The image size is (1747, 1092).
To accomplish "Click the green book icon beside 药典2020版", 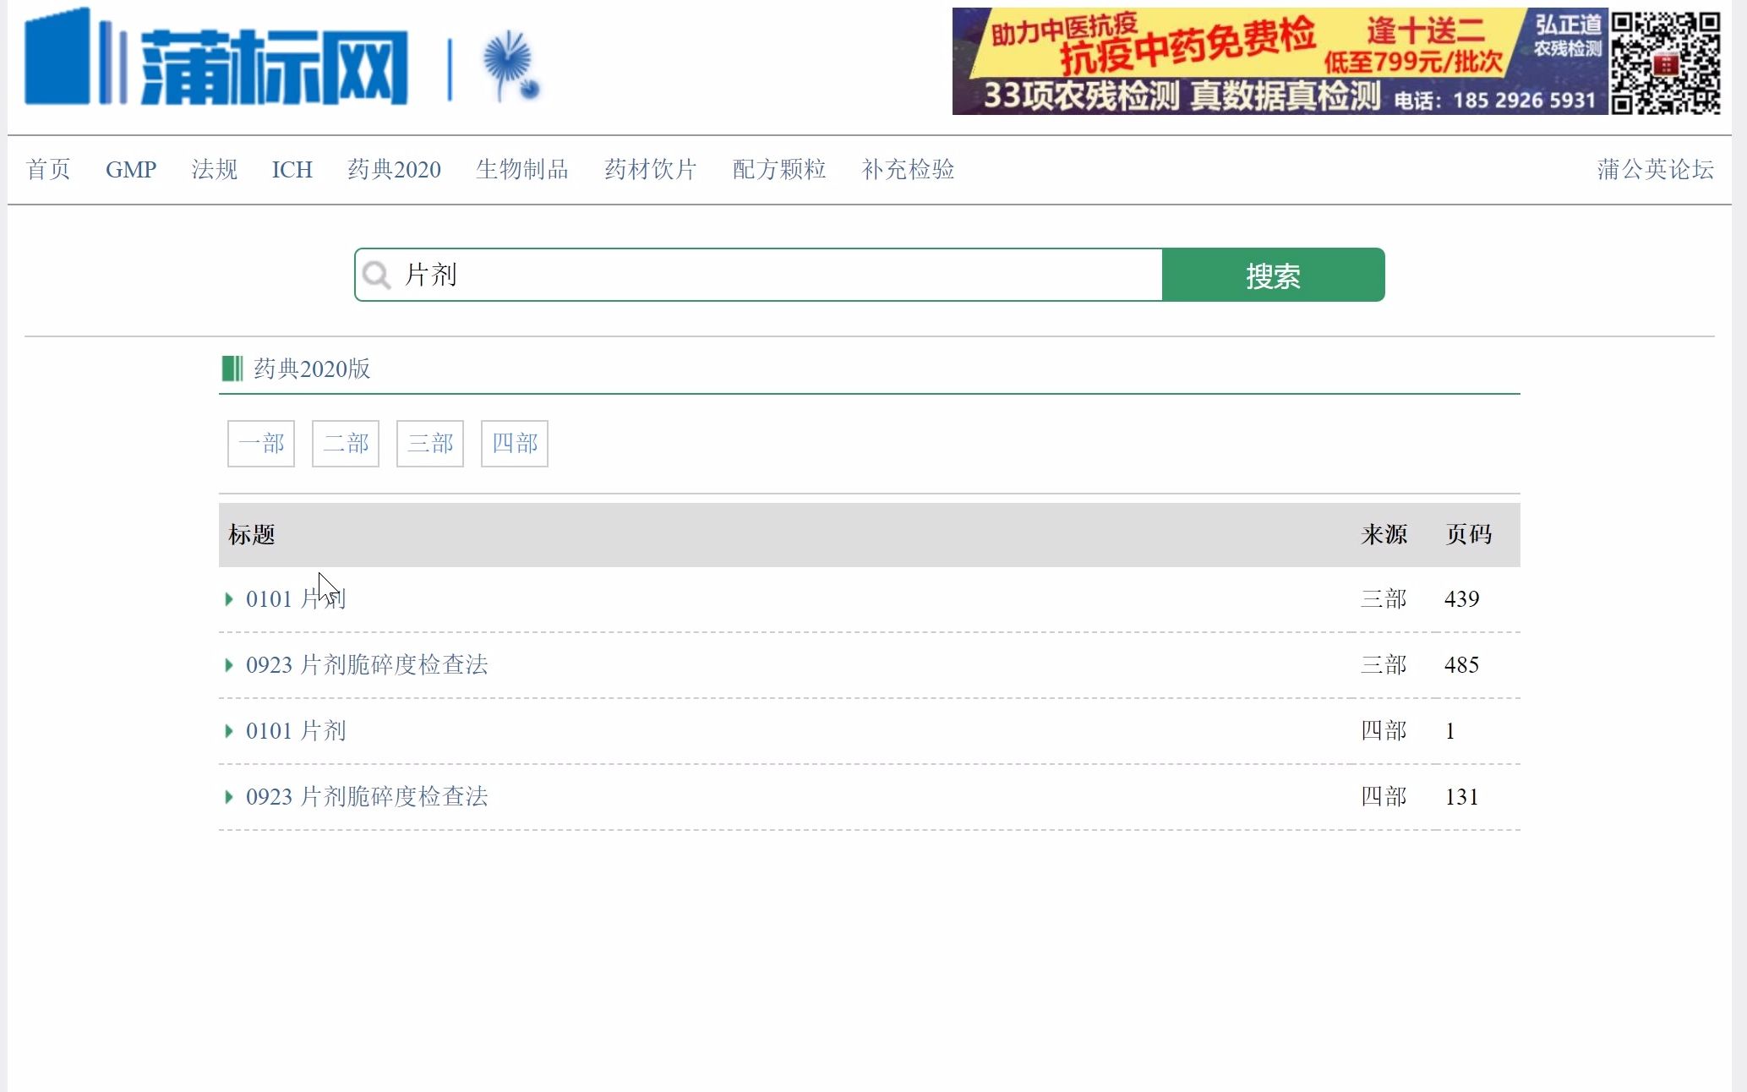I will coord(232,369).
